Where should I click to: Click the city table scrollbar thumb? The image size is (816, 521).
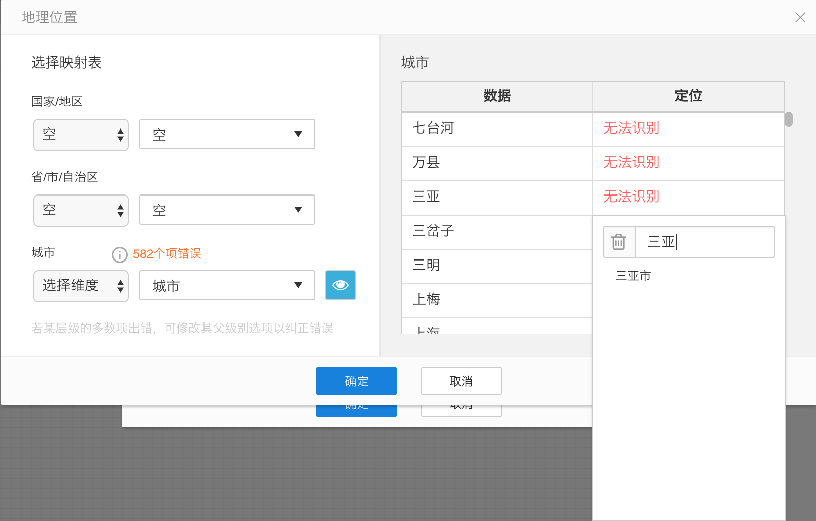click(x=789, y=119)
